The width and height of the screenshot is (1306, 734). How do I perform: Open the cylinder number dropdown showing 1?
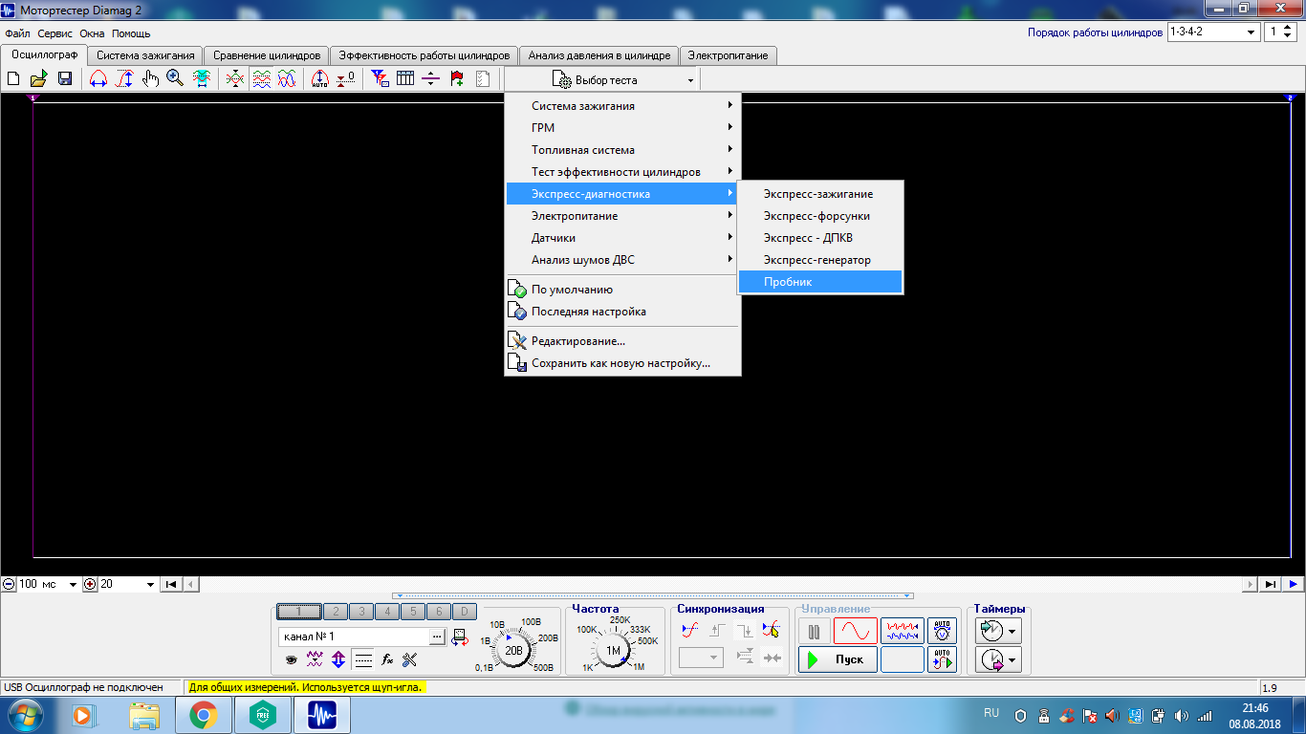[1280, 32]
